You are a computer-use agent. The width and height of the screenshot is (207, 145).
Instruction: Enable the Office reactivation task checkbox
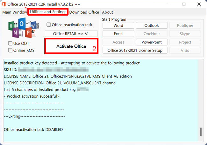click(49, 25)
